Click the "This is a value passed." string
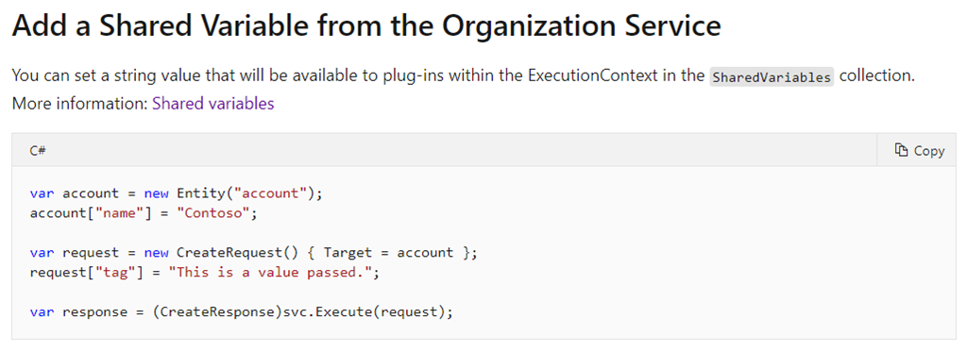 tap(271, 273)
